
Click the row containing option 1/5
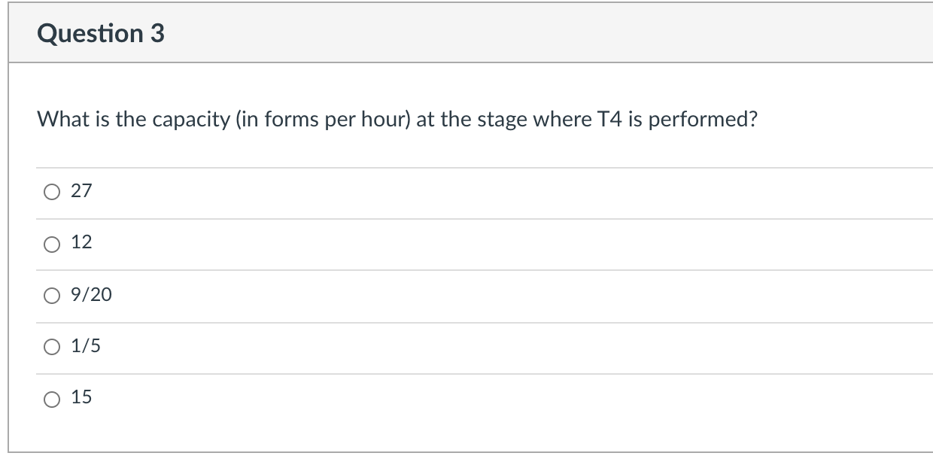tap(301, 346)
